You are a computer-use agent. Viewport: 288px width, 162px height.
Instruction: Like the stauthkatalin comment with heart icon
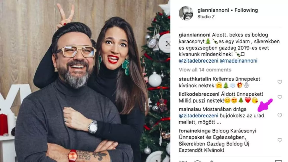click(280, 82)
